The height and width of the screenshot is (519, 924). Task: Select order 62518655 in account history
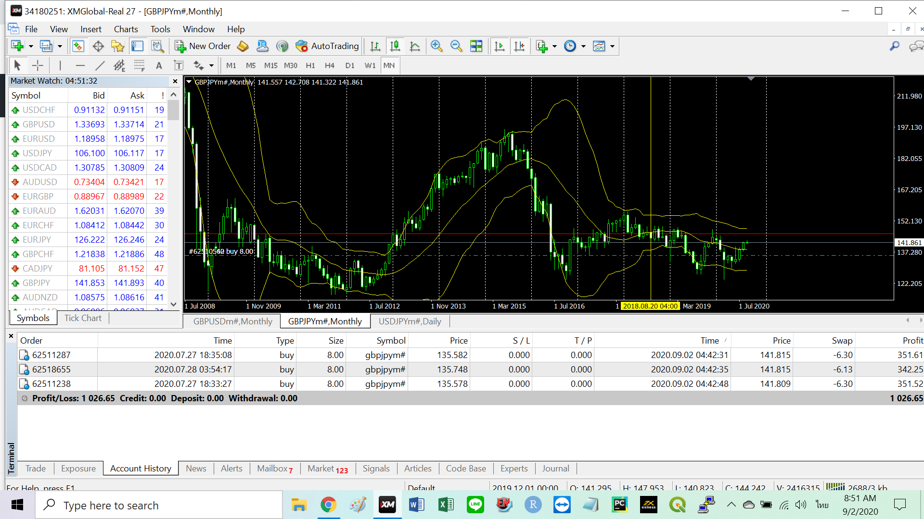[471, 370]
